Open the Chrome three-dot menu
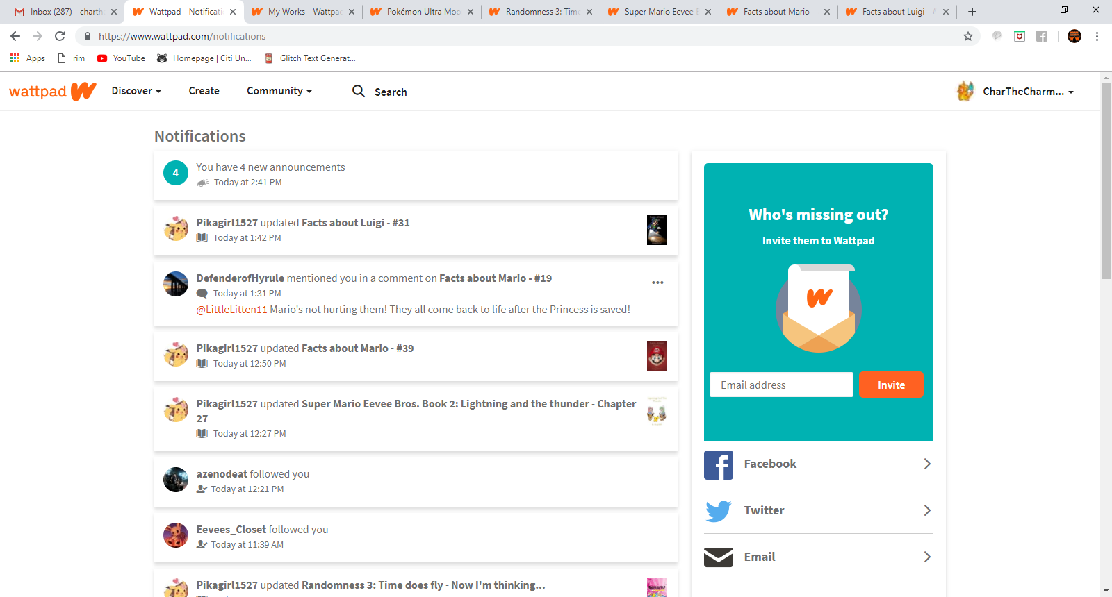This screenshot has width=1112, height=597. tap(1097, 36)
